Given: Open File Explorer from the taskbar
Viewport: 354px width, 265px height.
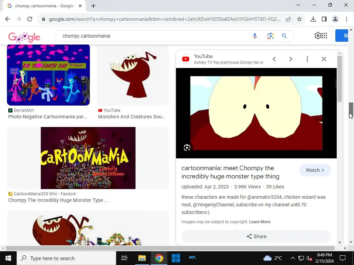Looking at the screenshot, I should pos(142,258).
